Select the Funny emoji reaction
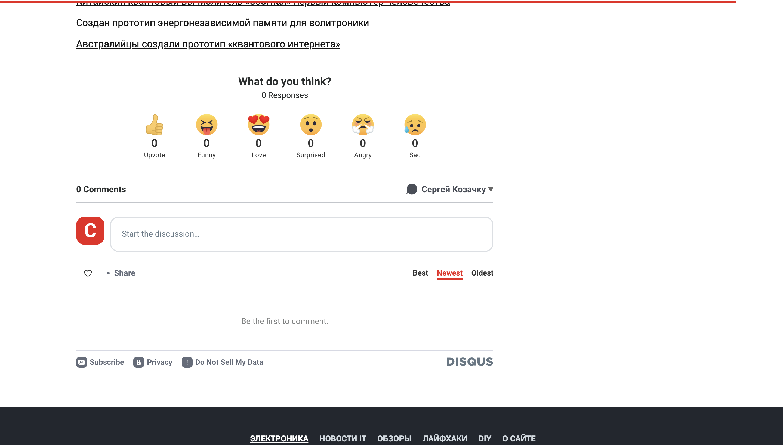This screenshot has height=445, width=783. [x=206, y=125]
